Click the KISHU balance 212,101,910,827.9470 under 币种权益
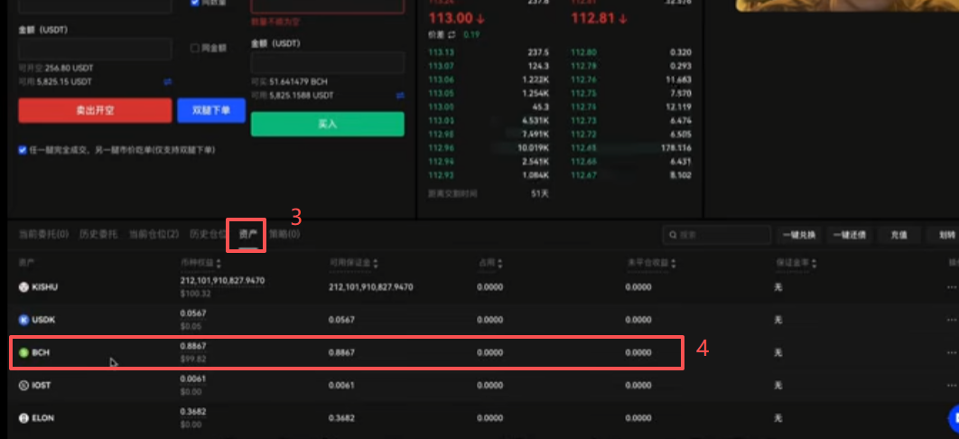This screenshot has height=439, width=959. (x=223, y=281)
